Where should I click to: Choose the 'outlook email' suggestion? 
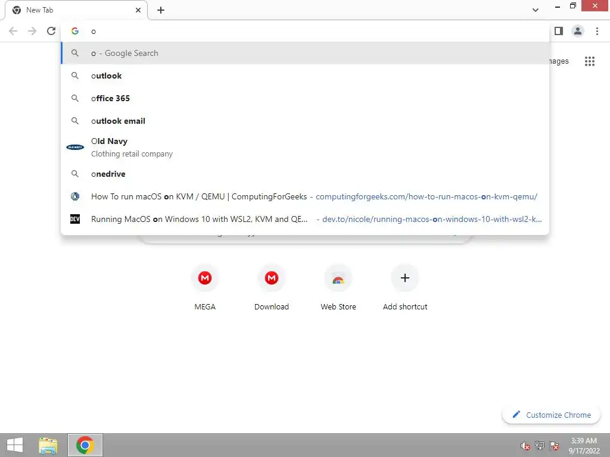[305, 121]
